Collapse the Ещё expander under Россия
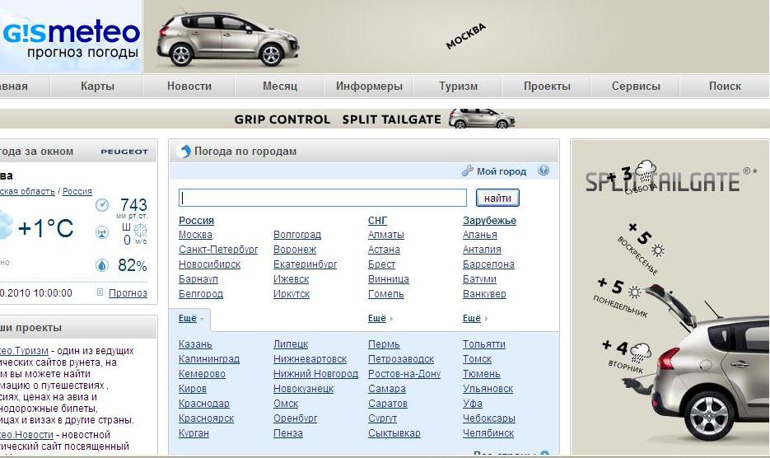The image size is (770, 458). tap(191, 319)
